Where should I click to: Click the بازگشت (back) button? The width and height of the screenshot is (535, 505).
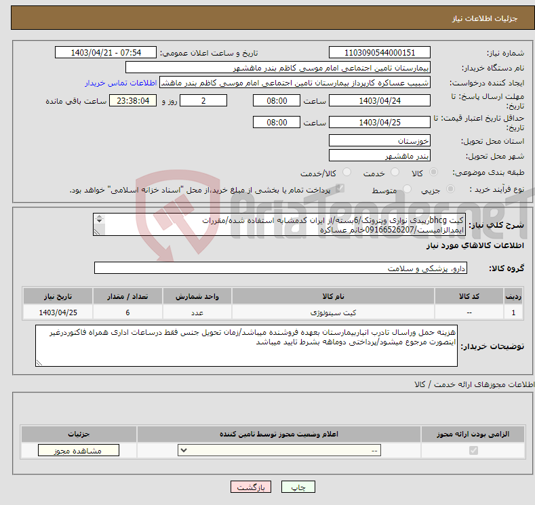251,487
